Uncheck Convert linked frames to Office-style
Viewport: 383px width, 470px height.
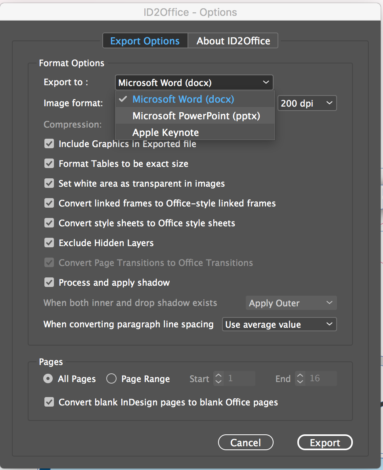(49, 203)
